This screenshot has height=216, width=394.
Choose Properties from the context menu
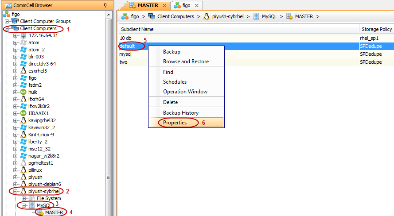(175, 123)
